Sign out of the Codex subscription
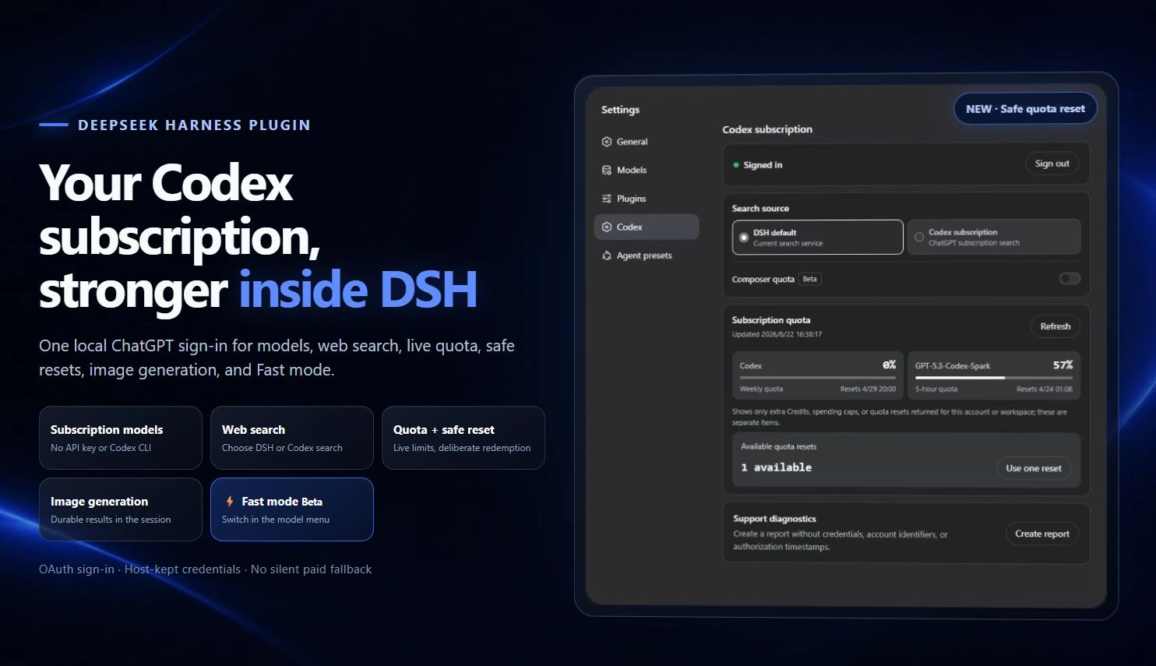 click(x=1052, y=164)
